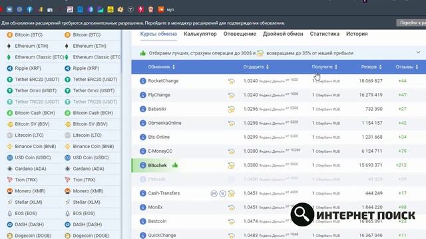Image resolution: width=426 pixels, height=239 pixels.
Task: Open +79 reviews for E-MoneyCC
Action: (402, 151)
